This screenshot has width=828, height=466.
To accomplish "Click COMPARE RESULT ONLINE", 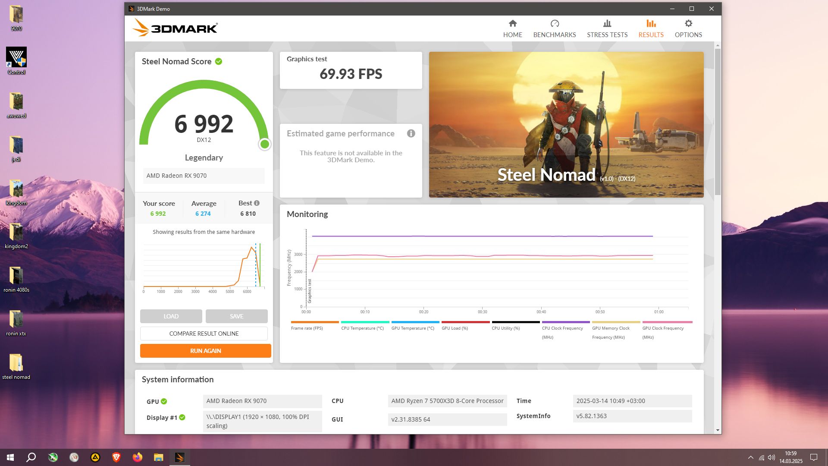I will 204,334.
